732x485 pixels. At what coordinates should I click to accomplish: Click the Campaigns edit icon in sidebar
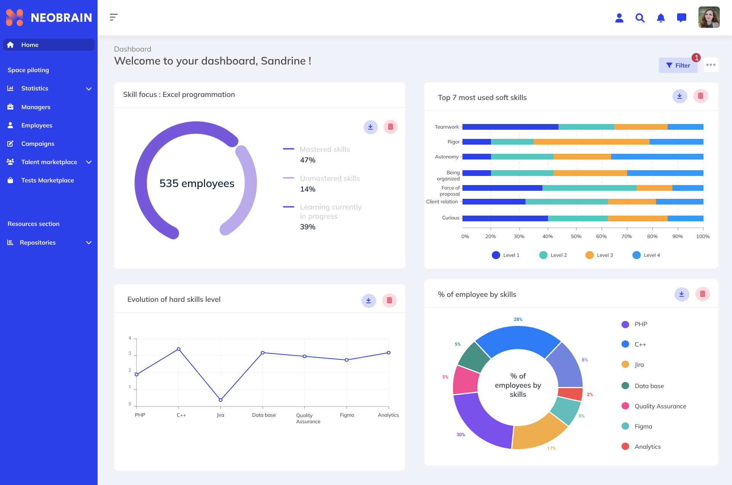10,143
